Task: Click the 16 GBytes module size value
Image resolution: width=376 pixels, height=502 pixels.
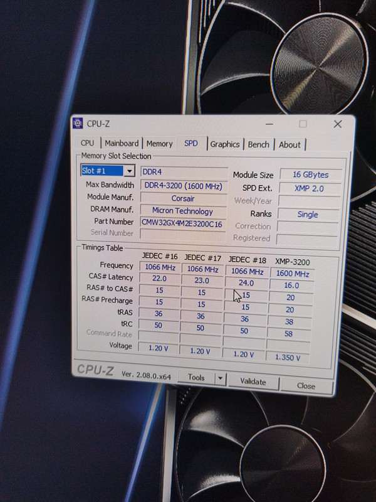Action: pos(310,175)
